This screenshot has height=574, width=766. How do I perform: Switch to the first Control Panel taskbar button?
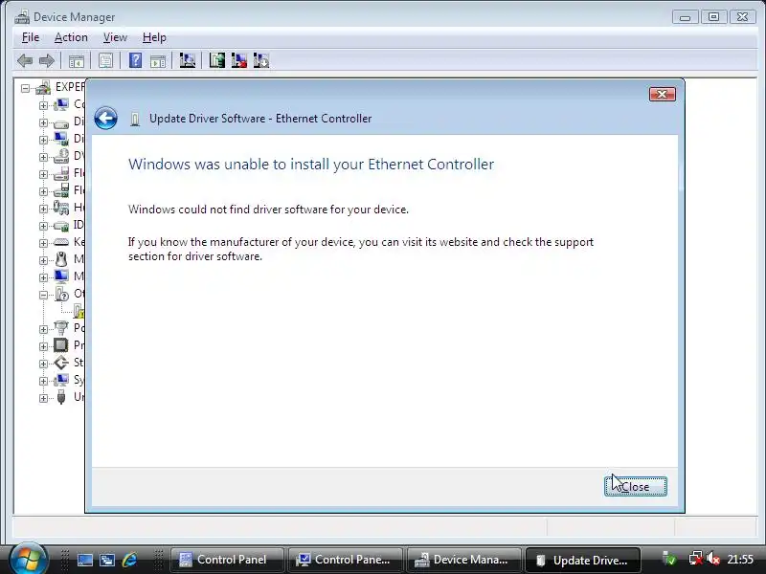(227, 560)
